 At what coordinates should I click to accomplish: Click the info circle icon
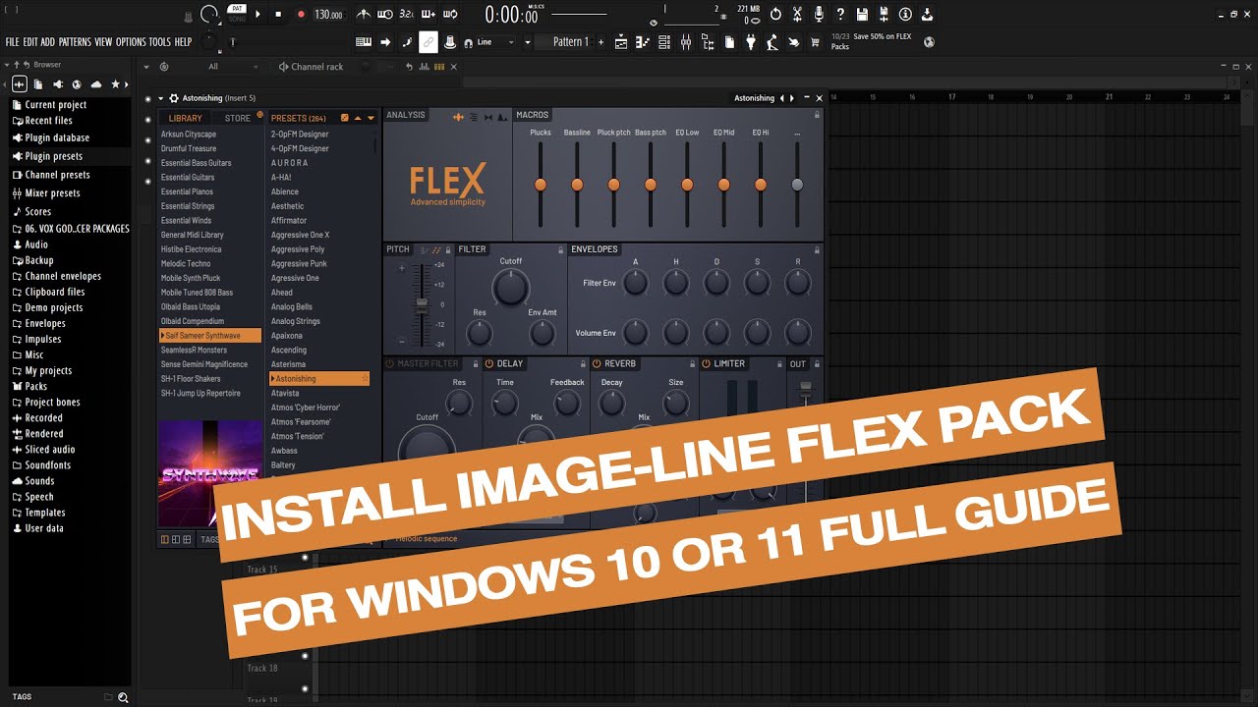pyautogui.click(x=905, y=14)
